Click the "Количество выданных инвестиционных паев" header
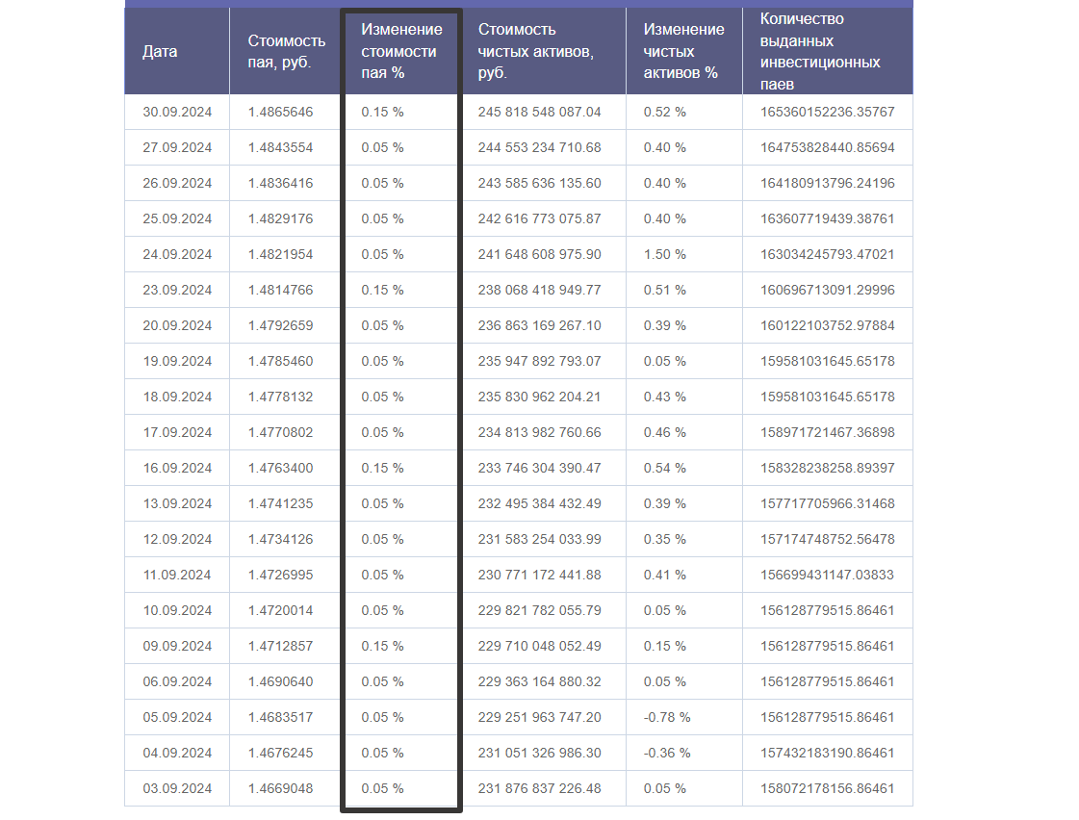 (820, 52)
